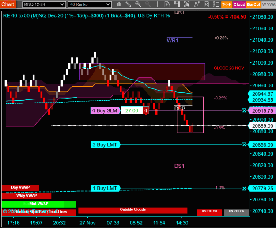276x228 pixels.
Task: Click the 21000.00 price axis label
Action: (x=263, y=63)
